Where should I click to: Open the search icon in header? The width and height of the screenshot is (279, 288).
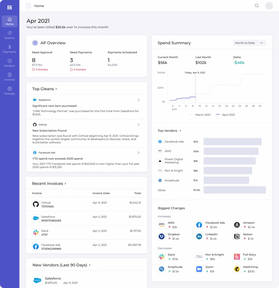click(x=257, y=6)
